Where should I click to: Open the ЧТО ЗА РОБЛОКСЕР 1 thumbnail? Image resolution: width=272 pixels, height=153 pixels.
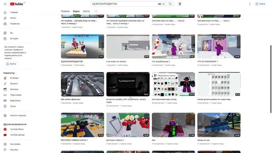219,46
